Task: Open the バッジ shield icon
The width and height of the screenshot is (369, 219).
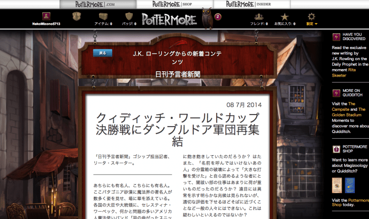Action: click(129, 16)
